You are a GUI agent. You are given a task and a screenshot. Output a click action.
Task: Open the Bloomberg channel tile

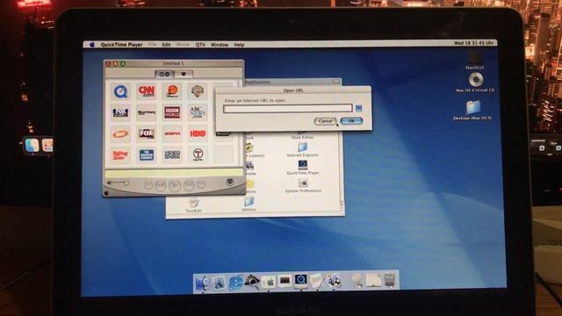pos(147,112)
